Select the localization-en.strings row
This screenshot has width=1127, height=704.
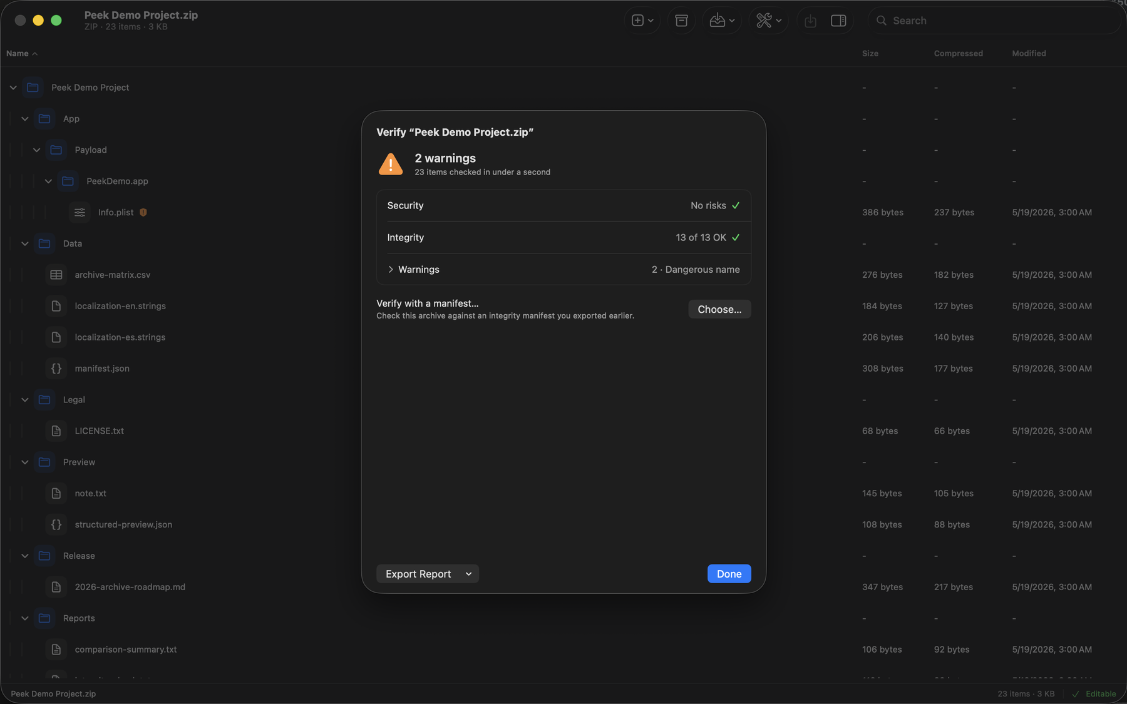(x=563, y=306)
